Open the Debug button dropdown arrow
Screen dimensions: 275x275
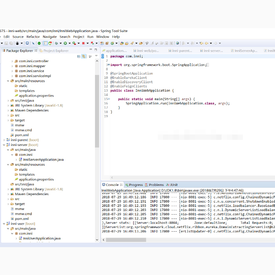[x=61, y=43]
